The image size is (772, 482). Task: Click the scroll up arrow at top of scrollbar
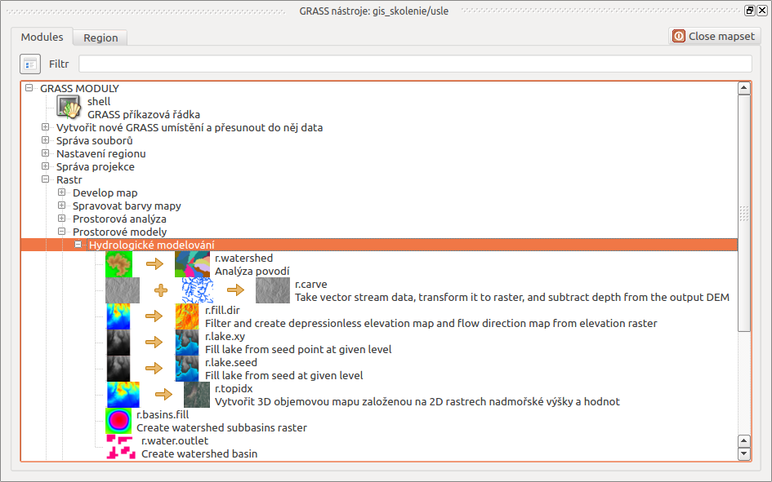744,88
